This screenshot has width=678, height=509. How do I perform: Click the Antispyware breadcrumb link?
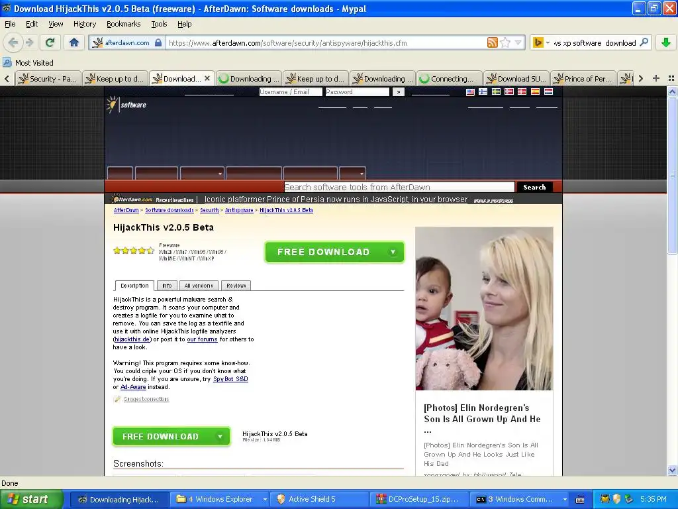[x=239, y=210]
